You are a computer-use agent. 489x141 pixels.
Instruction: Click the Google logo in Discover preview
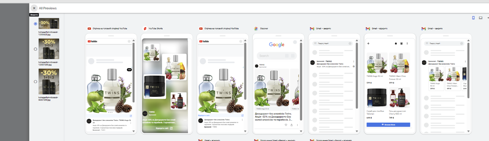pyautogui.click(x=277, y=45)
